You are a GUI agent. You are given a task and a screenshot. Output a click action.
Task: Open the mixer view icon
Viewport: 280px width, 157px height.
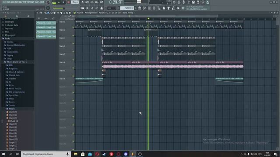point(154,8)
